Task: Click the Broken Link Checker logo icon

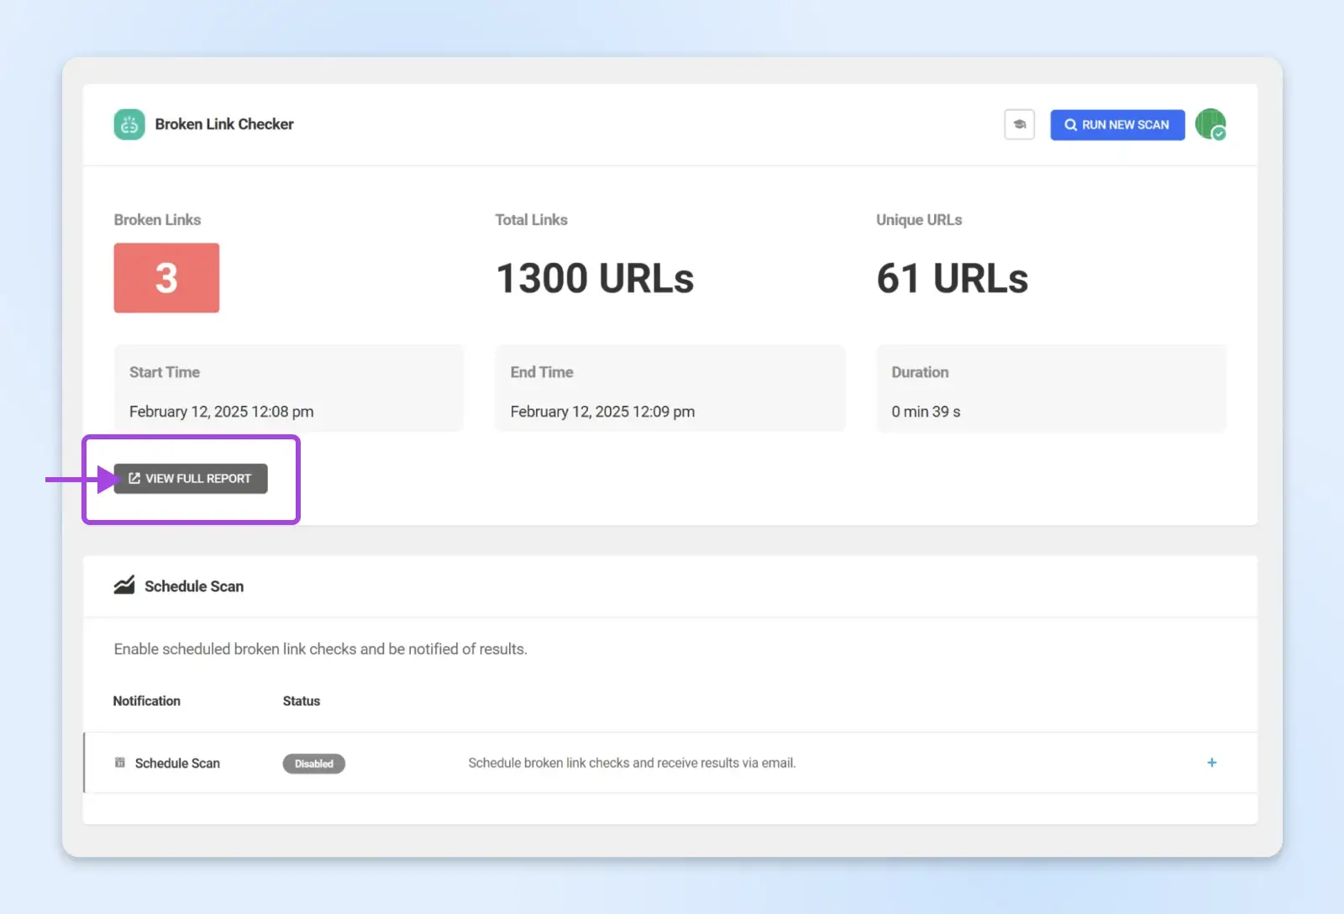Action: 129,124
